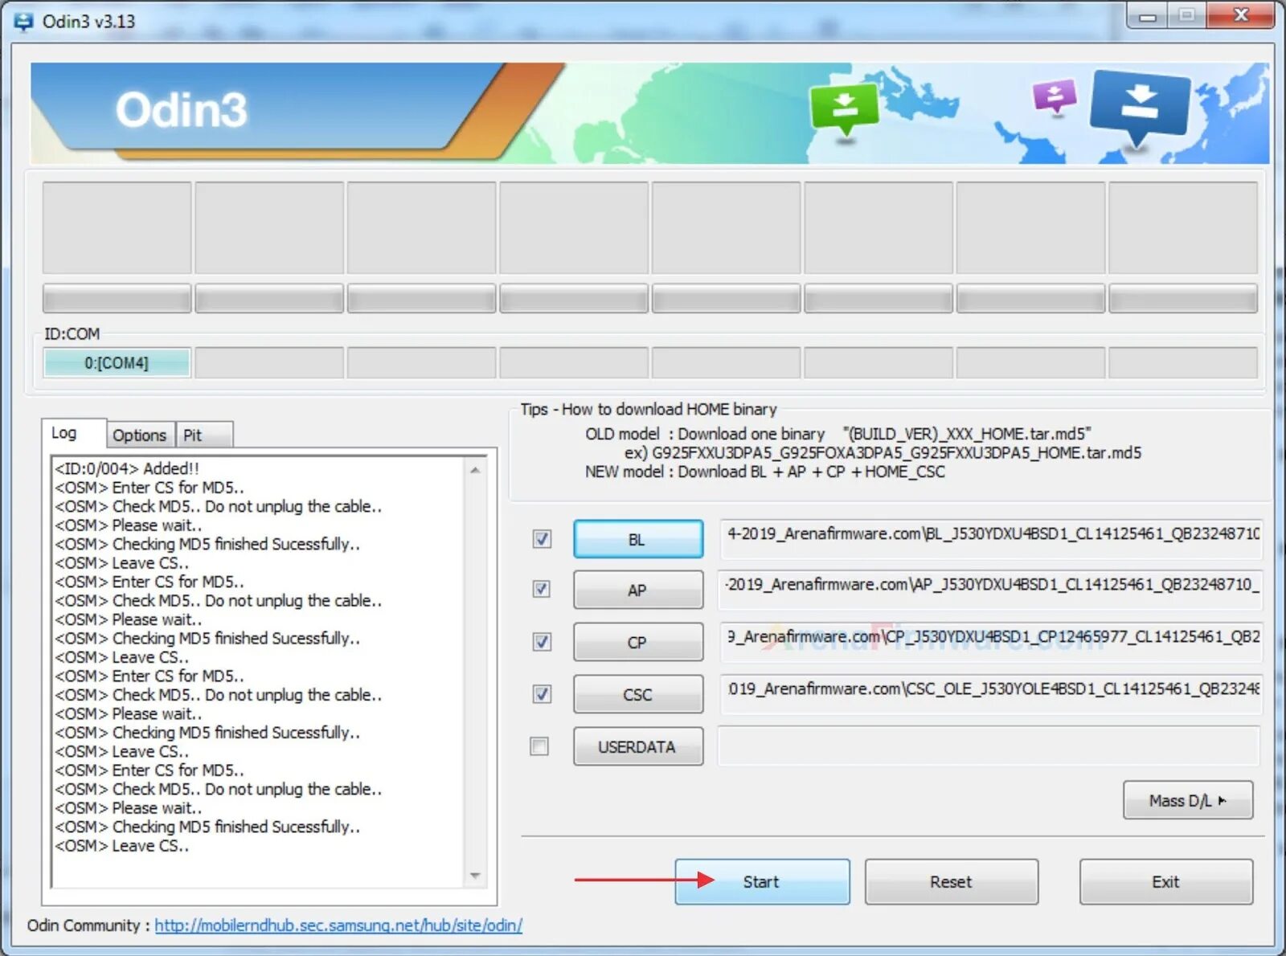This screenshot has width=1286, height=956.
Task: Open the BL file chooser button
Action: coord(637,539)
